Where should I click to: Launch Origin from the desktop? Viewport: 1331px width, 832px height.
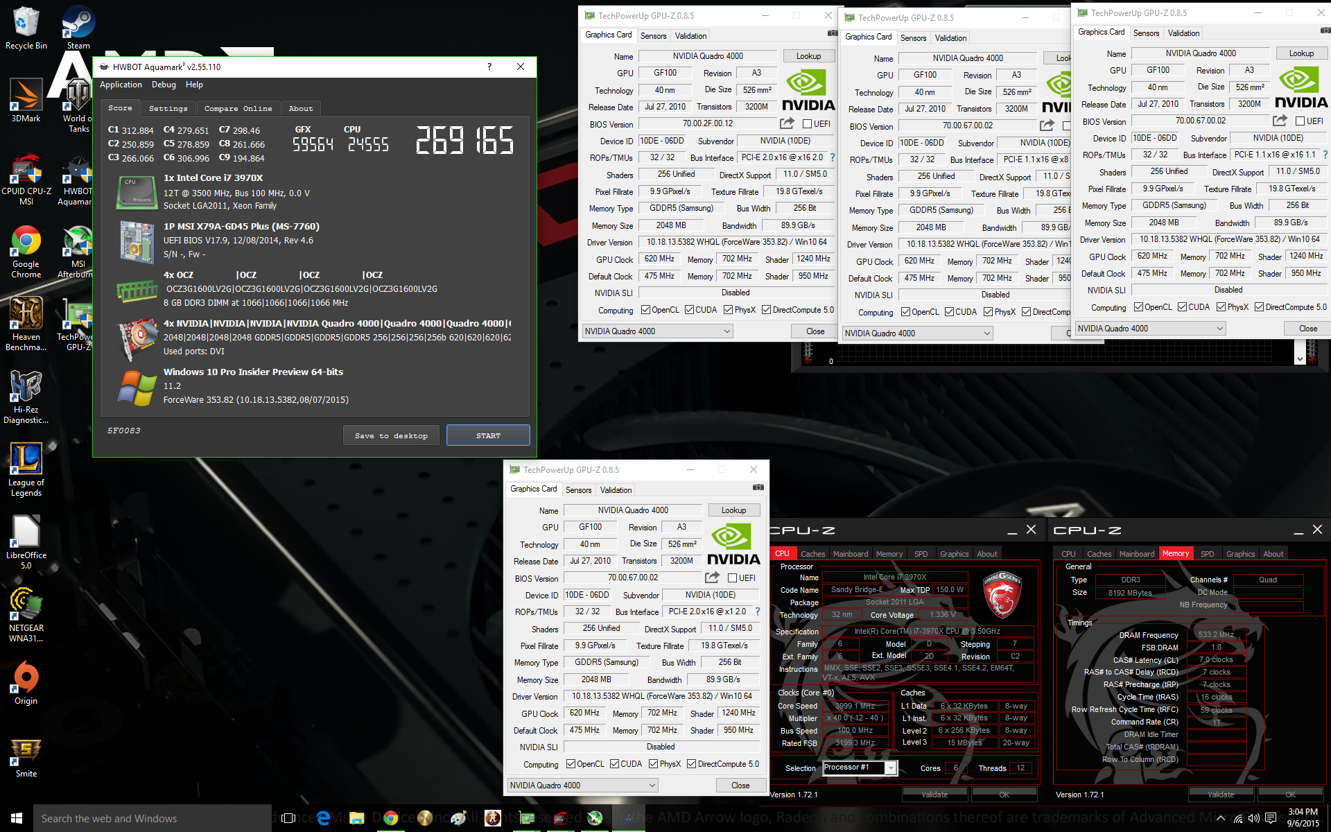tap(26, 683)
